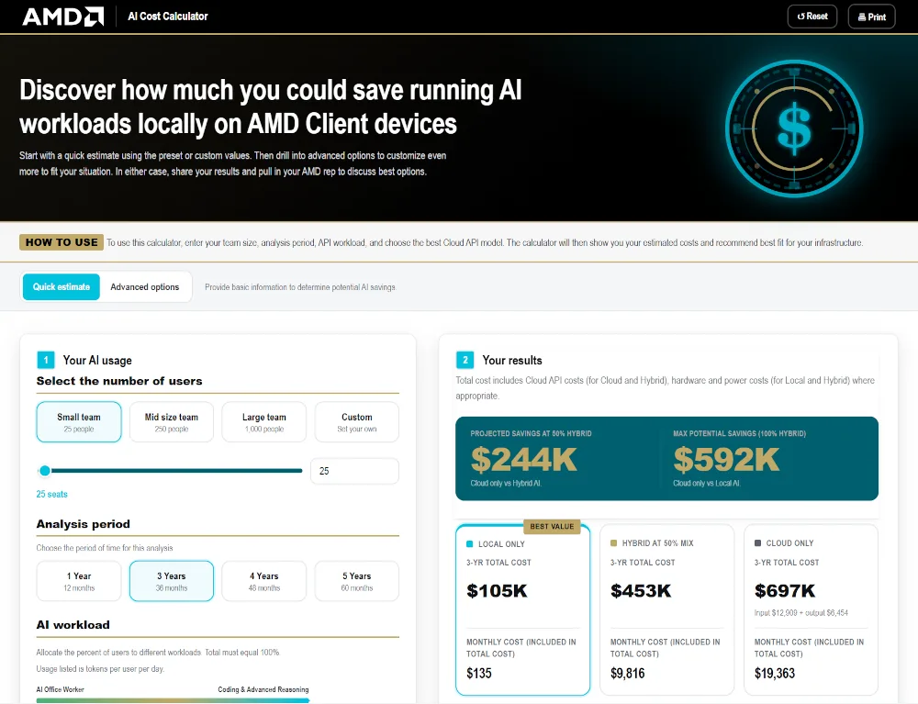918x704 pixels.
Task: Click the $105K local total cost
Action: 497,590
